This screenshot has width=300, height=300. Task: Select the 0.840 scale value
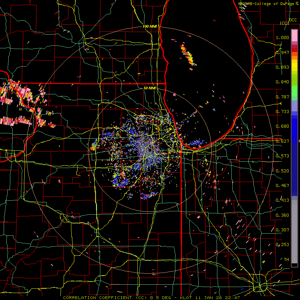(x=282, y=82)
